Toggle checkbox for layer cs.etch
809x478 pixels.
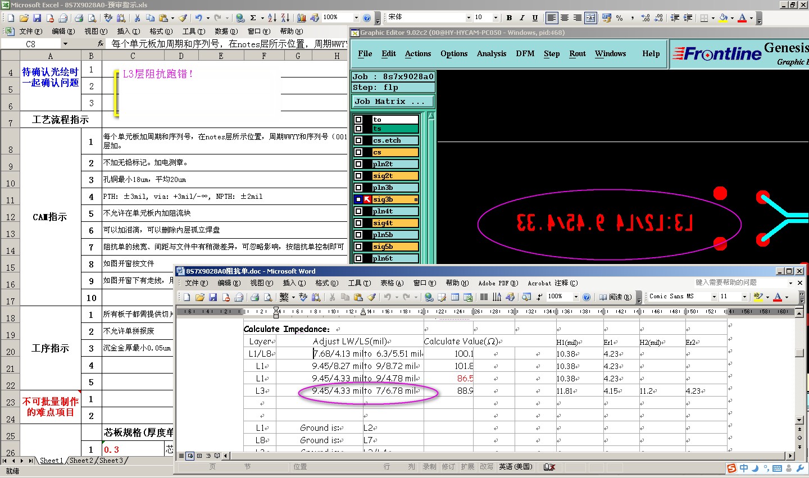358,140
